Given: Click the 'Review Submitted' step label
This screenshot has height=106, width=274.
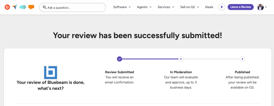Looking at the screenshot, I should 119,72.
